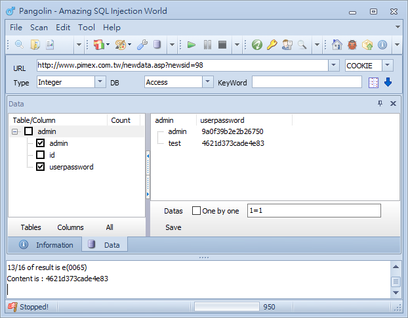
Task: Close the Data panel
Action: [393, 103]
